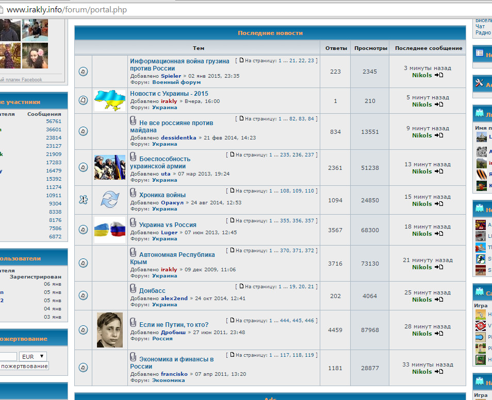
Task: Go to page 237 of Боеспособность украинской армии
Action: [309, 154]
